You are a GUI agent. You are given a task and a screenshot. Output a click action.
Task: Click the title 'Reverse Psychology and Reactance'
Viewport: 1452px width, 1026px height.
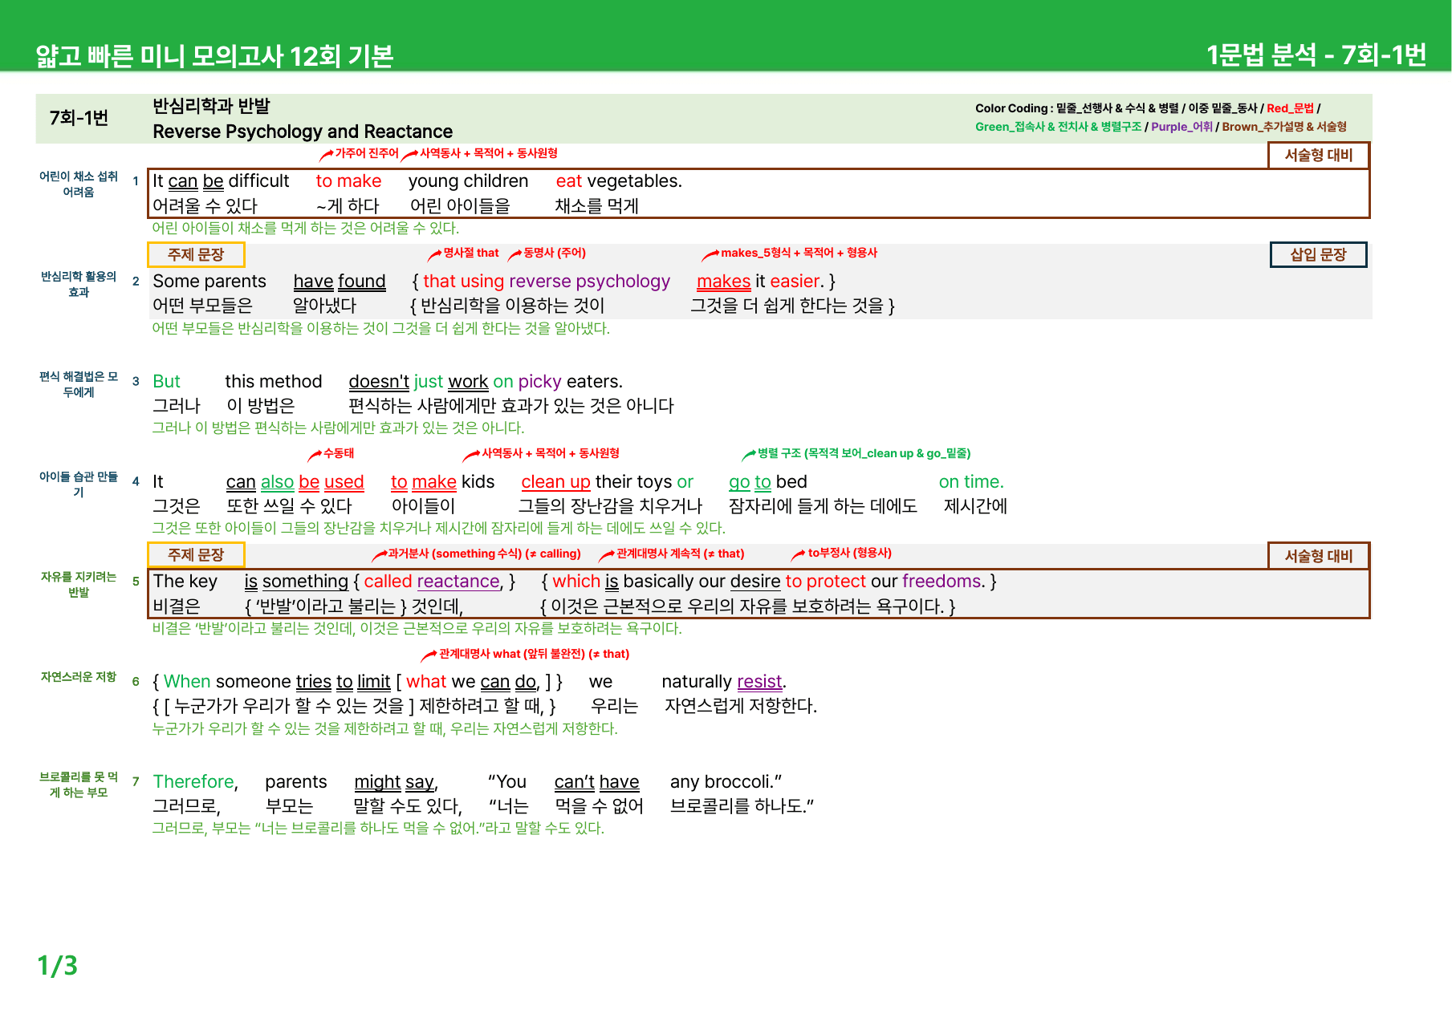(x=303, y=132)
